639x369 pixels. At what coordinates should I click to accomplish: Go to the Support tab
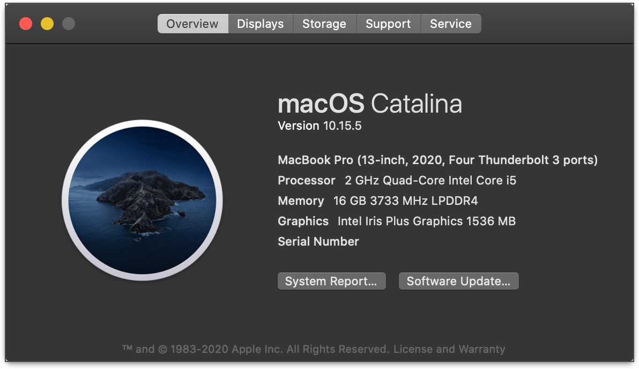coord(388,24)
